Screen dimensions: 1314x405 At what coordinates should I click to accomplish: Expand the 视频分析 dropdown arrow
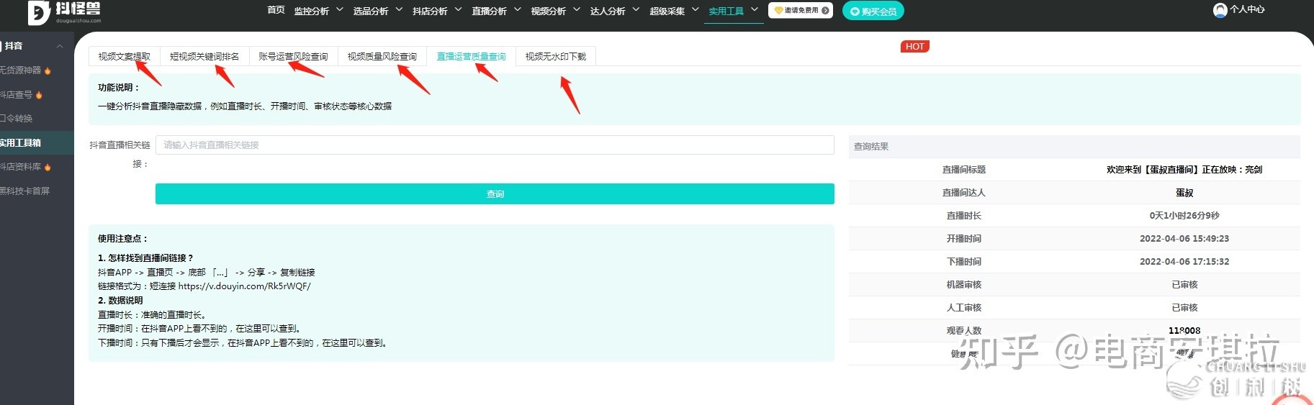tap(576, 10)
